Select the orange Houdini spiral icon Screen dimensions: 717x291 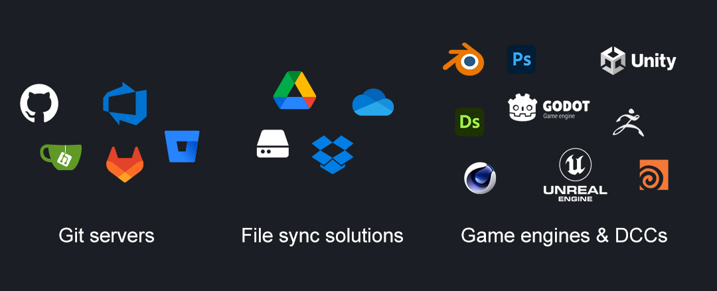(x=654, y=175)
